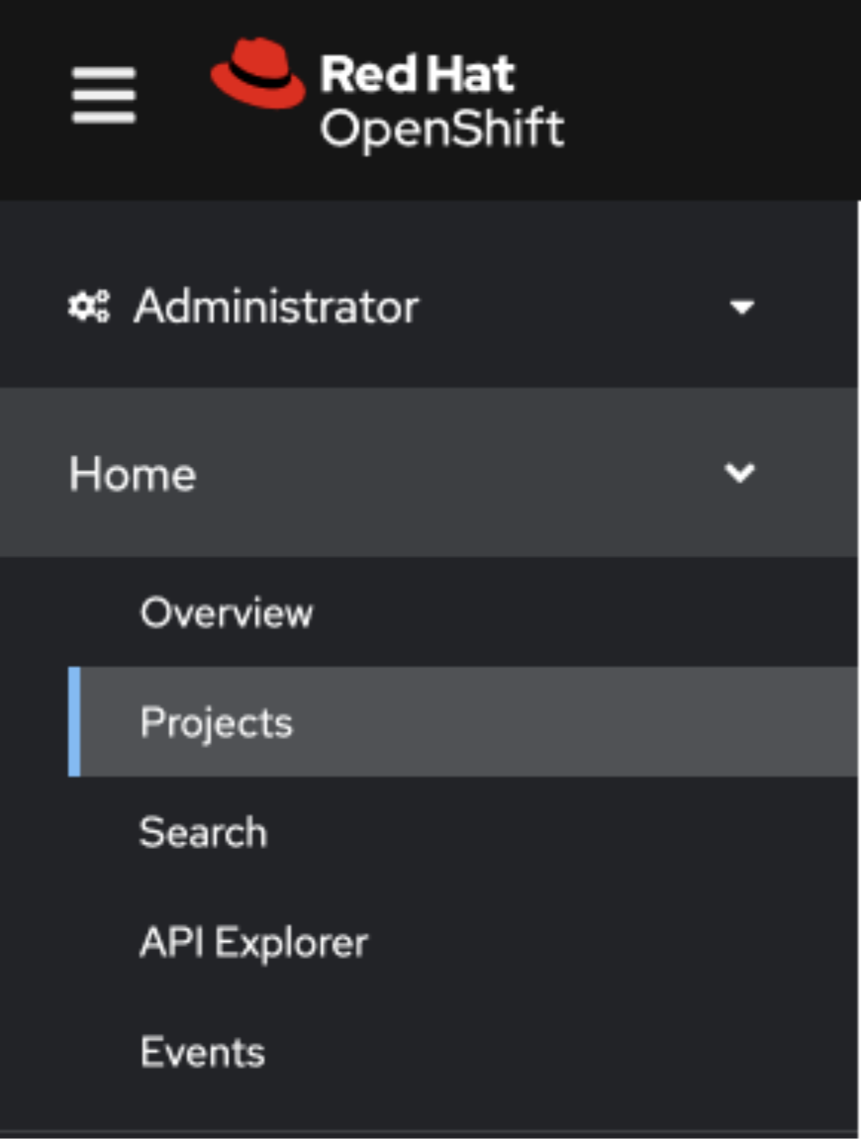The image size is (861, 1143).
Task: Click the Administrator perspective label text
Action: click(277, 306)
